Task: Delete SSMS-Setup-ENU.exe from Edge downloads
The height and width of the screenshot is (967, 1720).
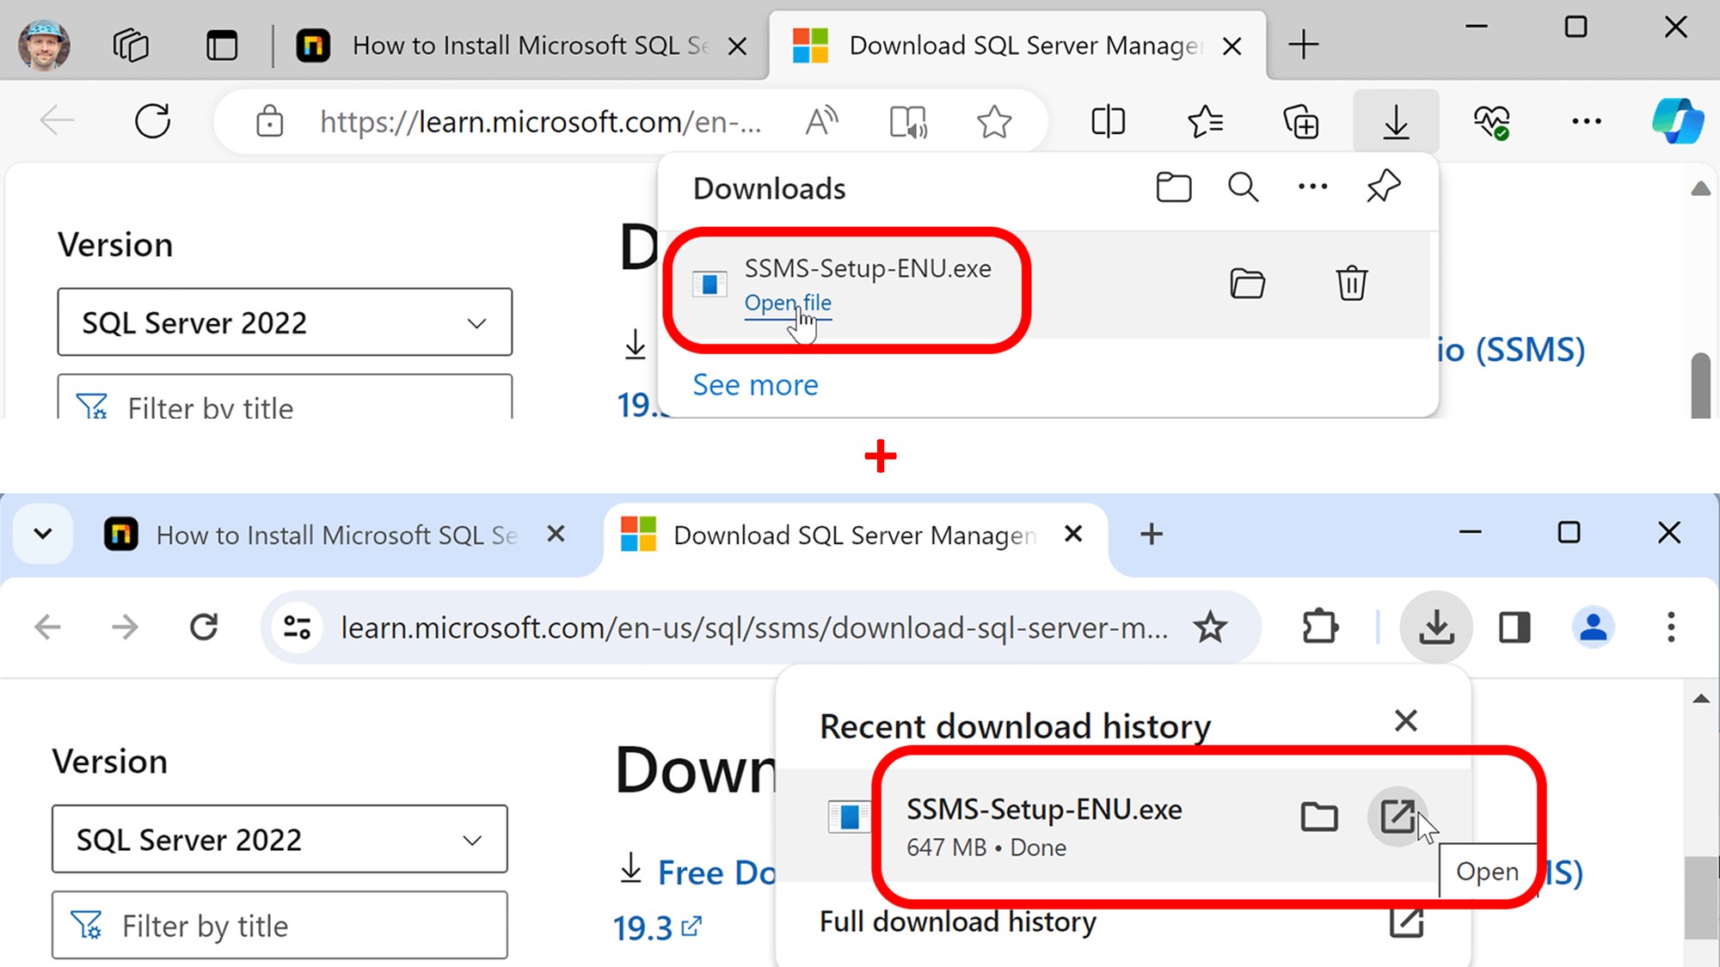Action: point(1352,283)
